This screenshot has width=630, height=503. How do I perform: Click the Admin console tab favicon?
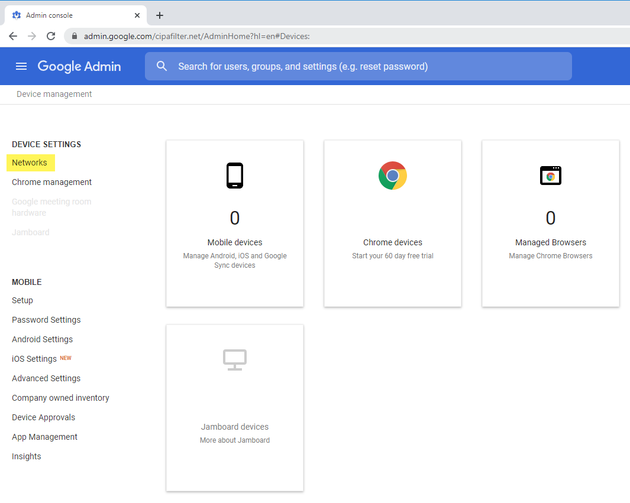17,15
